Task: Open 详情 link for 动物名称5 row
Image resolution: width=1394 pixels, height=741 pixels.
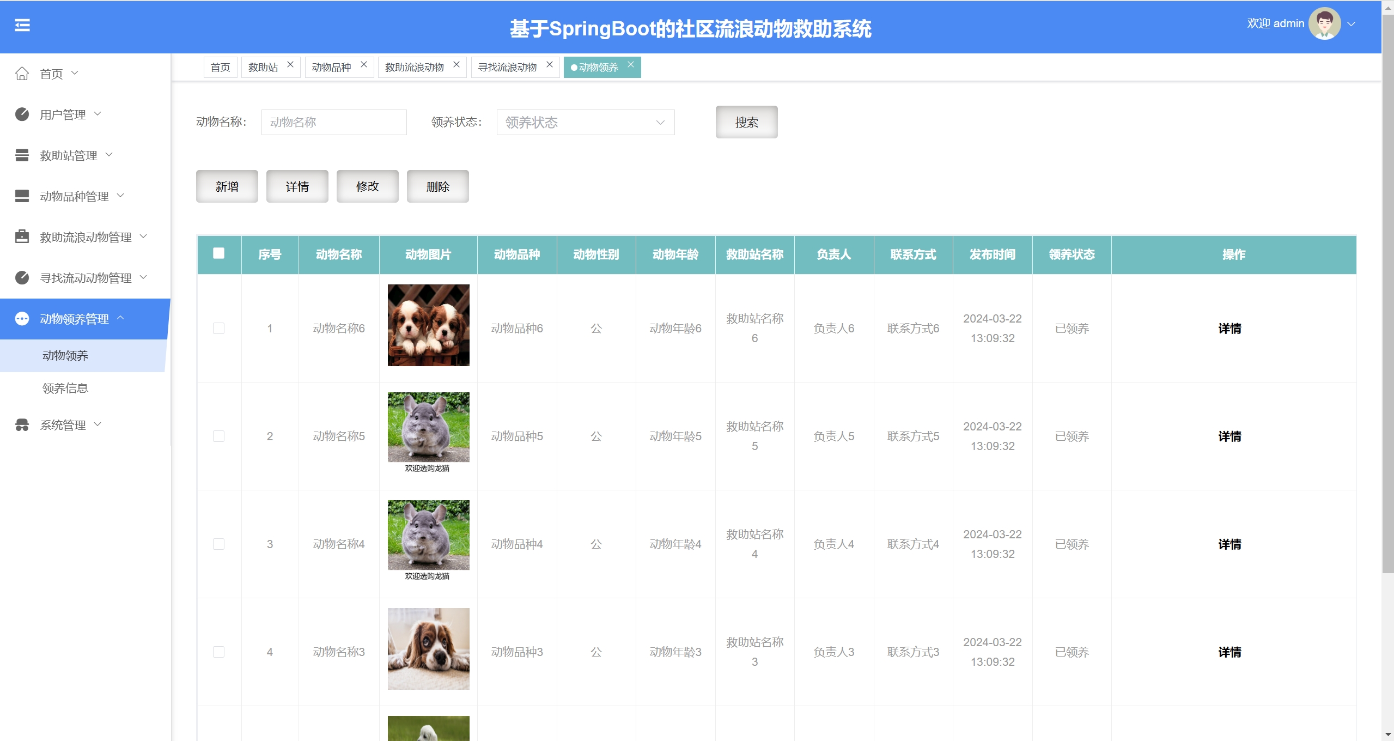Action: [x=1229, y=436]
